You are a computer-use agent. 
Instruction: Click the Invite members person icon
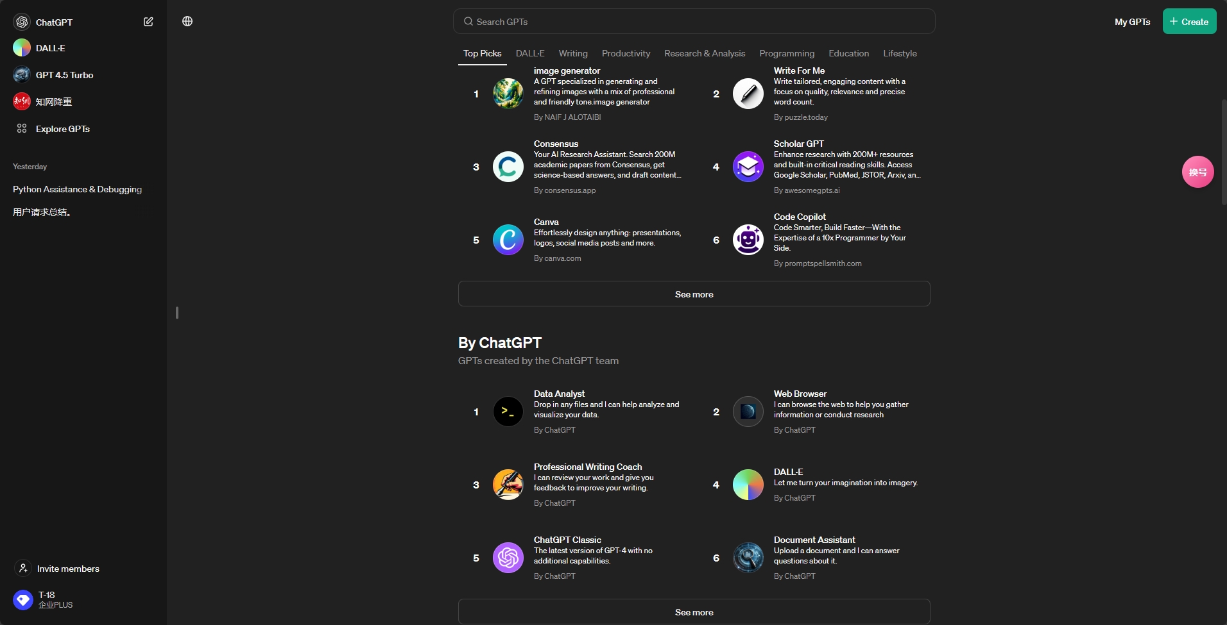(x=23, y=568)
